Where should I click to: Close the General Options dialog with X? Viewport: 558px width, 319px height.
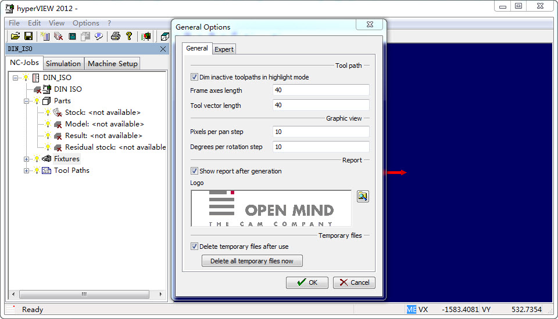(370, 24)
